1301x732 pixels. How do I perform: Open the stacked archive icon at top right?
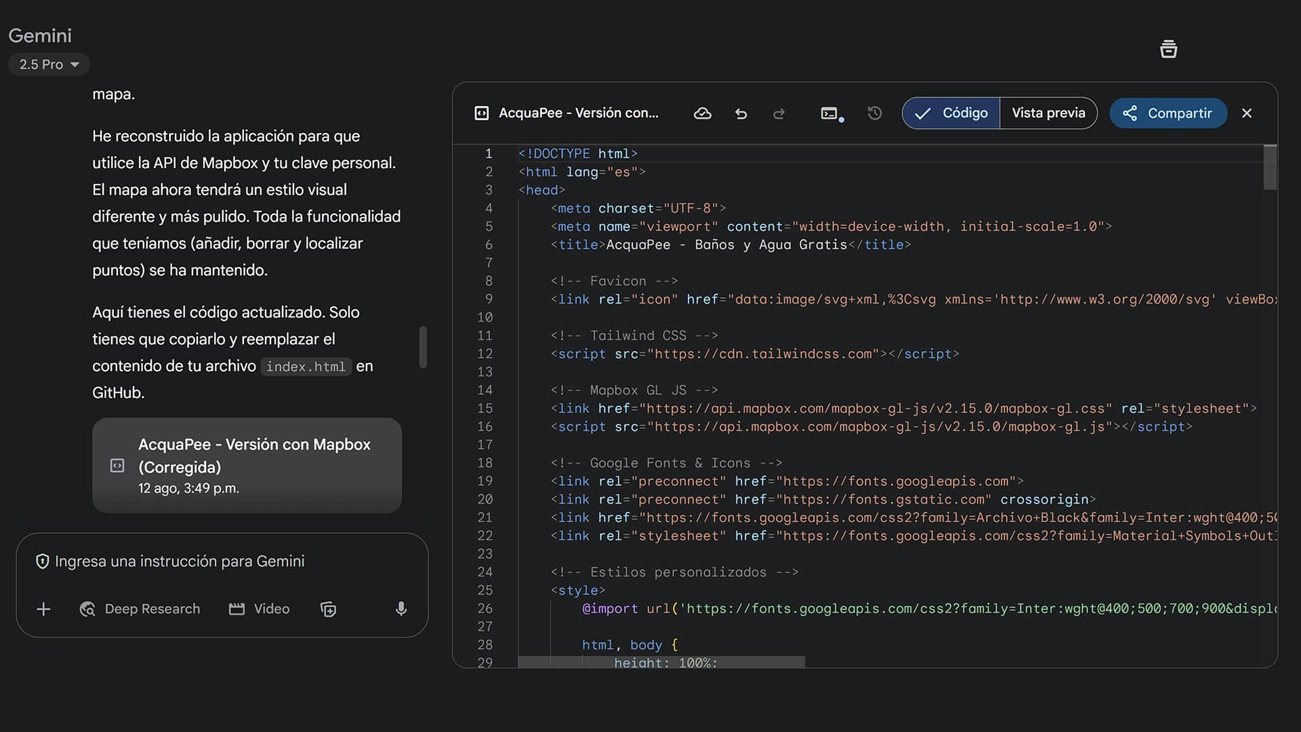1168,49
